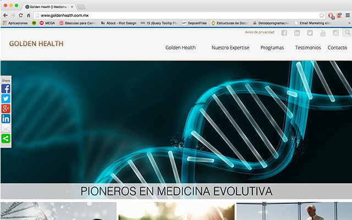Open Golden Health navigation menu item
The image size is (352, 220).
coord(180,48)
